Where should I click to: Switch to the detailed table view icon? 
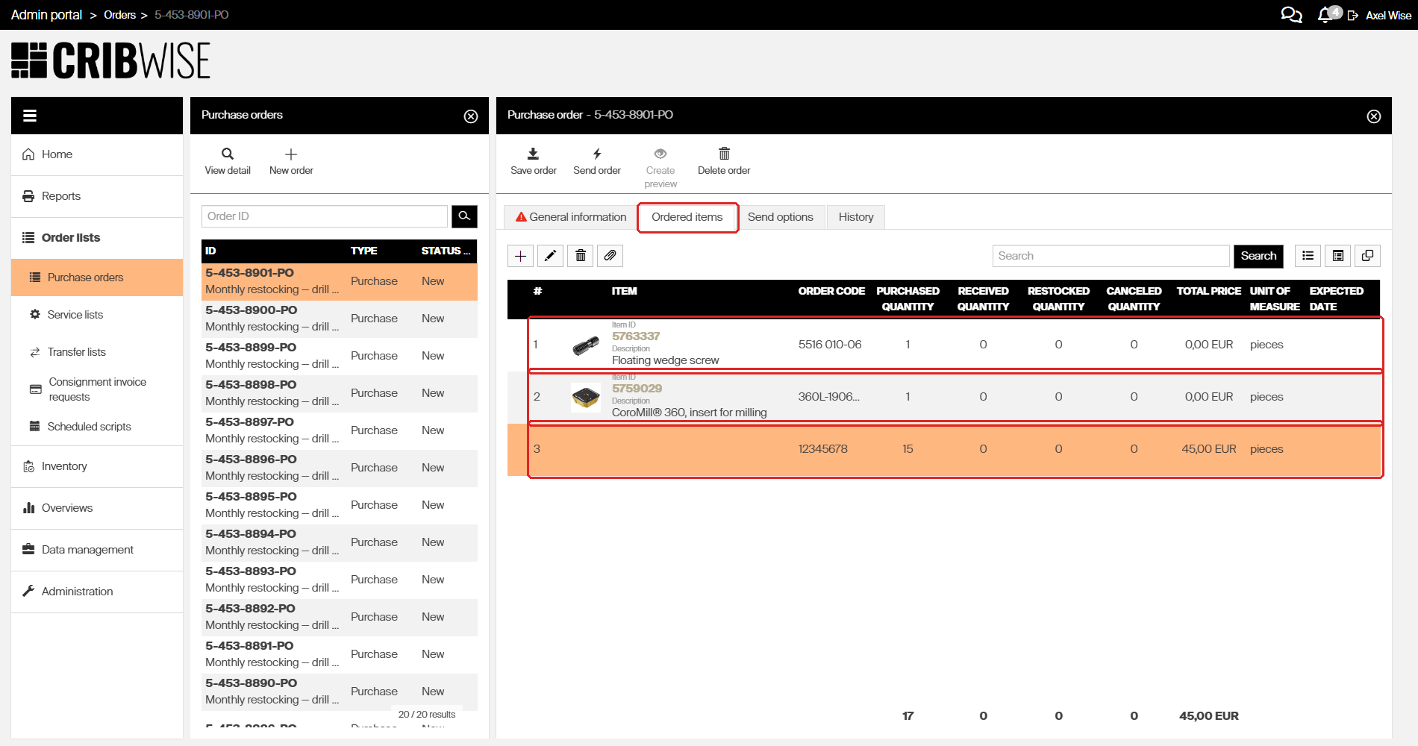pos(1338,256)
